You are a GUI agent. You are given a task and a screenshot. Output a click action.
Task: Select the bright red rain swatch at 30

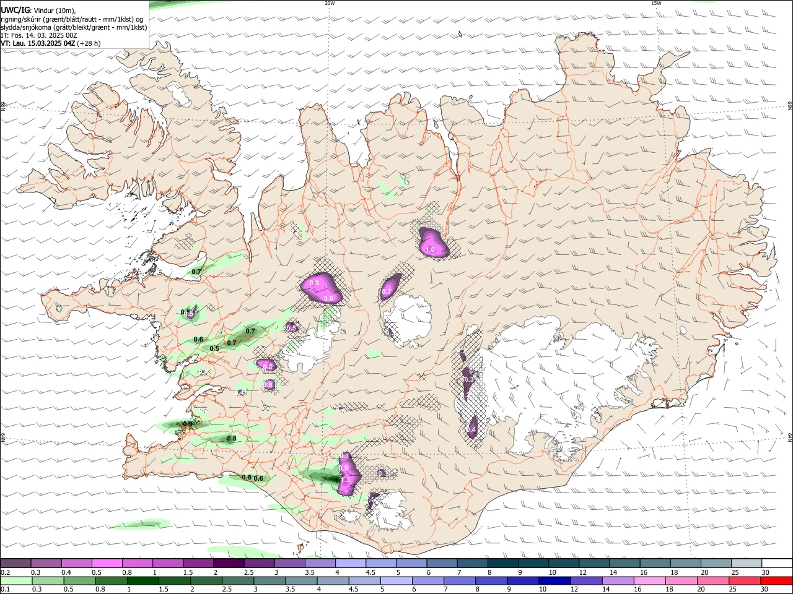tap(776, 581)
